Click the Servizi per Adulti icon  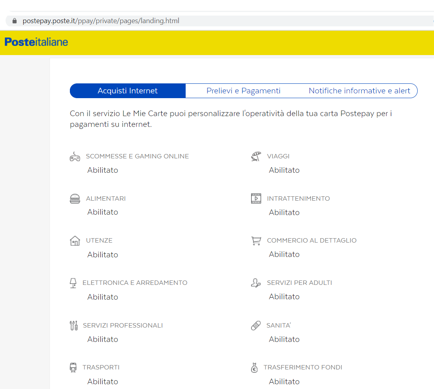tap(256, 283)
